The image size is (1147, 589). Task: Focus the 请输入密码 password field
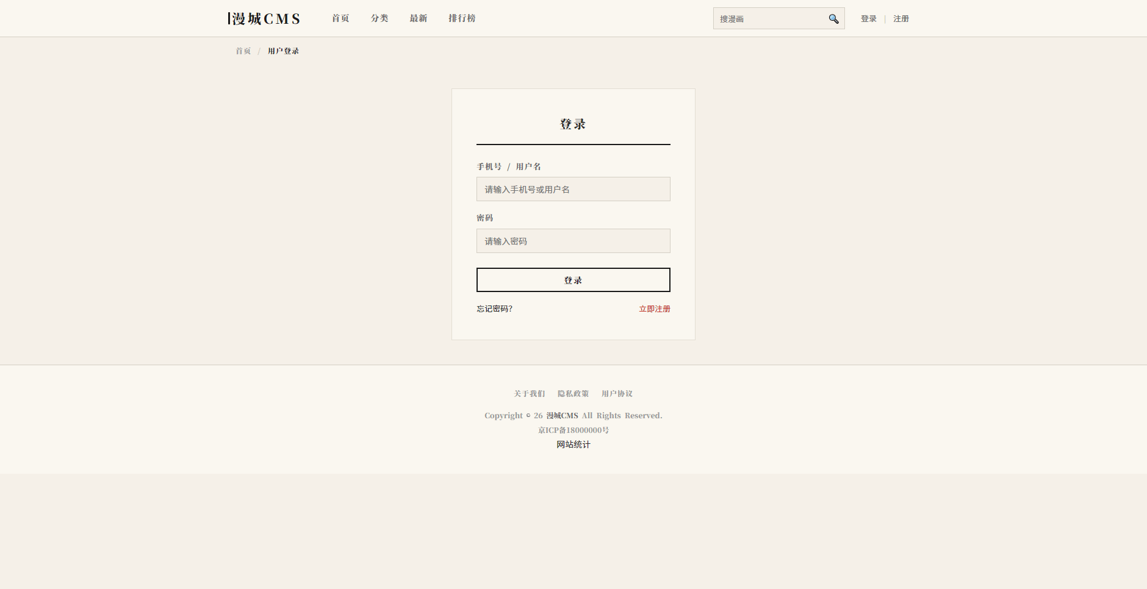coord(573,241)
